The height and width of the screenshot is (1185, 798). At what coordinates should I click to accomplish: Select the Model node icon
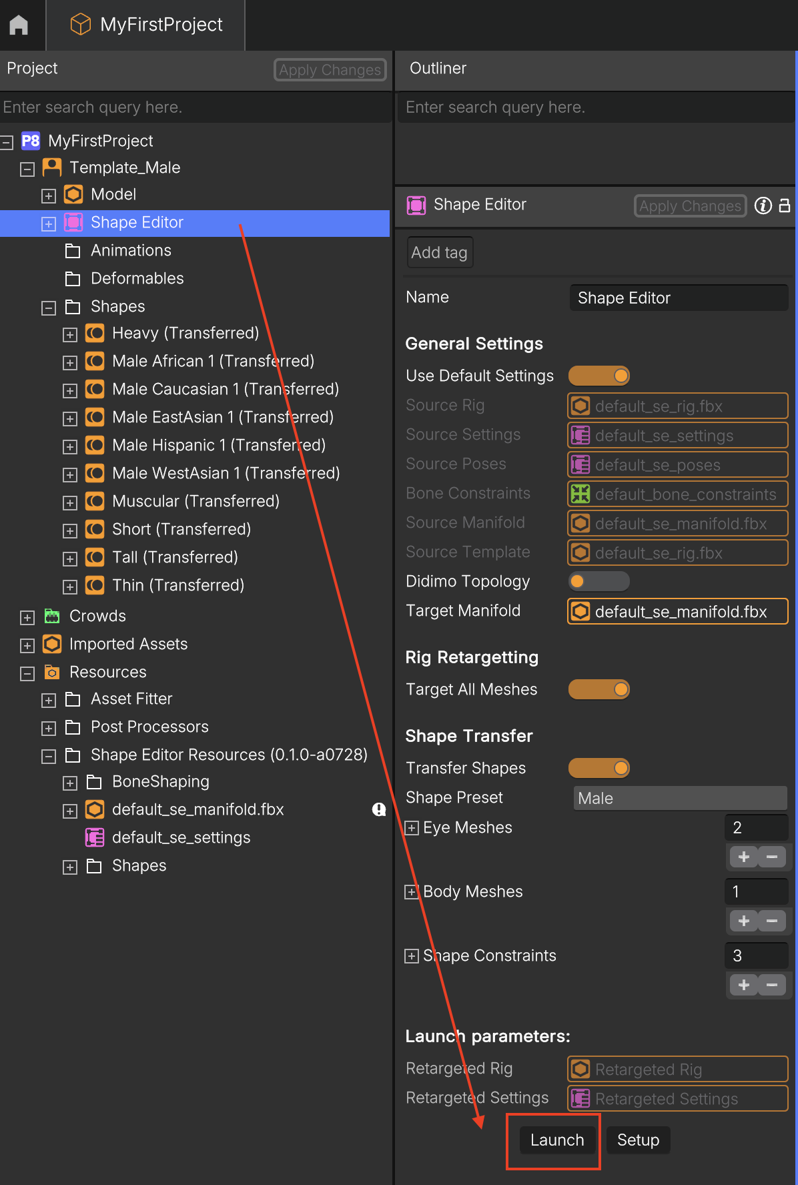(73, 194)
